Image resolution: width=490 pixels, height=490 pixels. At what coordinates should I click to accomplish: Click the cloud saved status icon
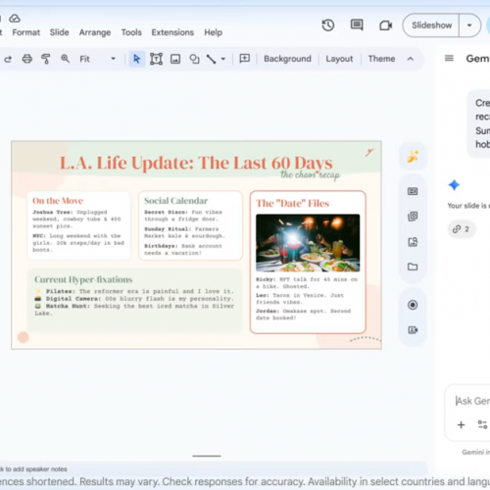coord(15,19)
